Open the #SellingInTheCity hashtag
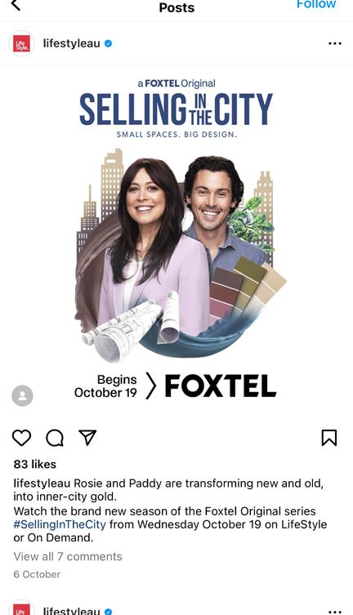Screen dimensions: 353x615 click(x=60, y=524)
